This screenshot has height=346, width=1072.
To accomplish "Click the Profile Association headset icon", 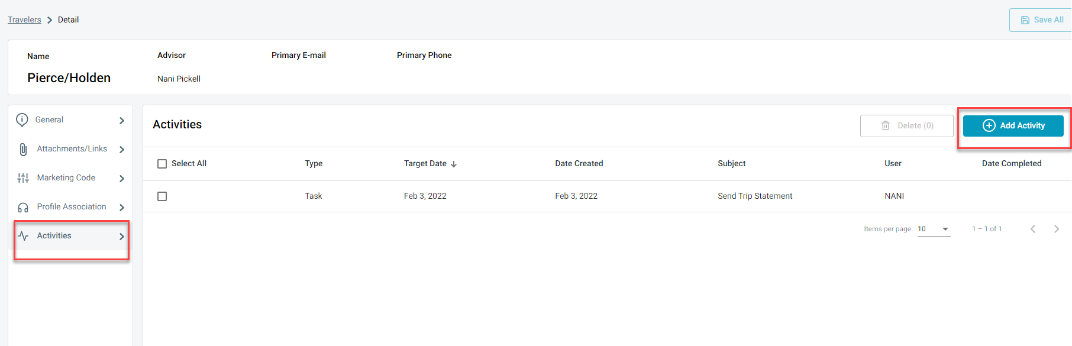I will click(x=23, y=208).
